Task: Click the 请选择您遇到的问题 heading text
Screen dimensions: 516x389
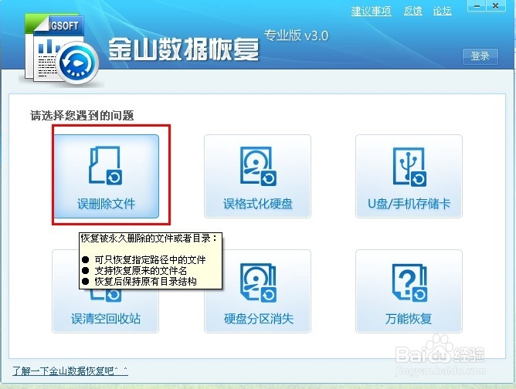Action: (x=82, y=116)
